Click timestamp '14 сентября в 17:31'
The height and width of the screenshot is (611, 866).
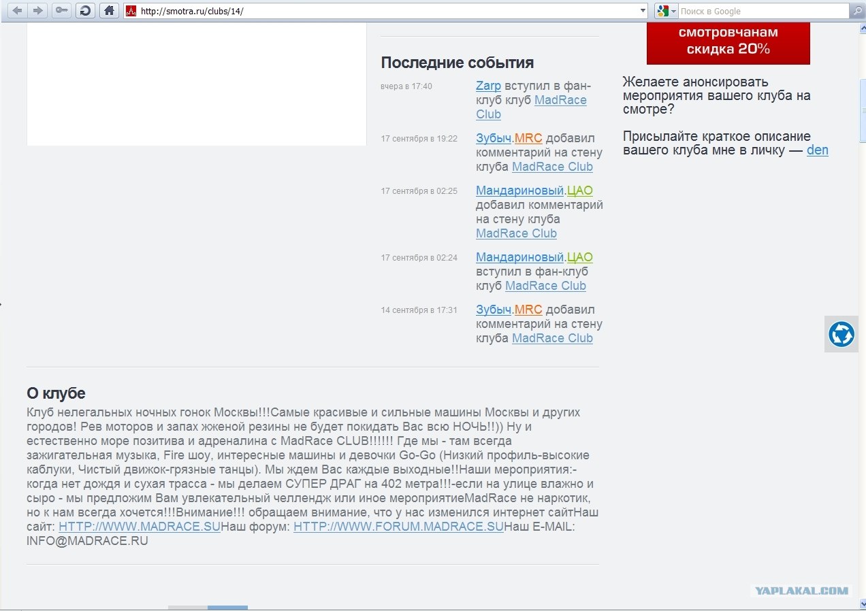[x=419, y=310]
